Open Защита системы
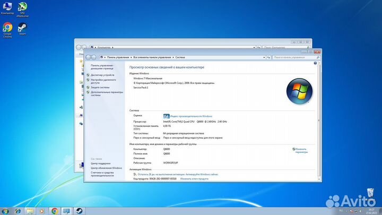 [100, 87]
